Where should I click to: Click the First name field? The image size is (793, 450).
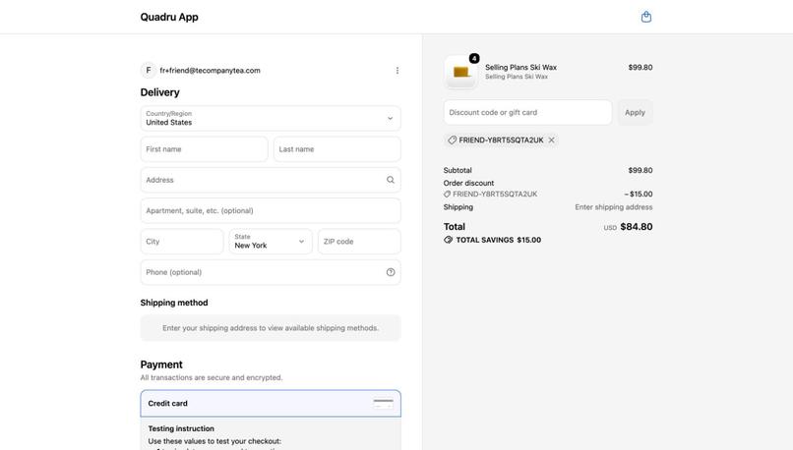point(205,149)
